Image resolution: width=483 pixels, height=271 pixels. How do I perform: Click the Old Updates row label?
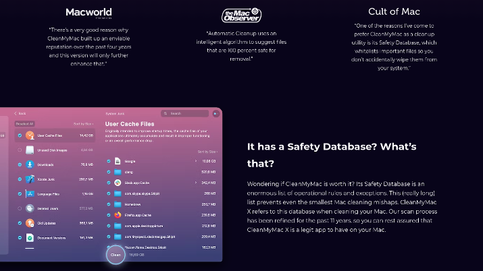(47, 223)
